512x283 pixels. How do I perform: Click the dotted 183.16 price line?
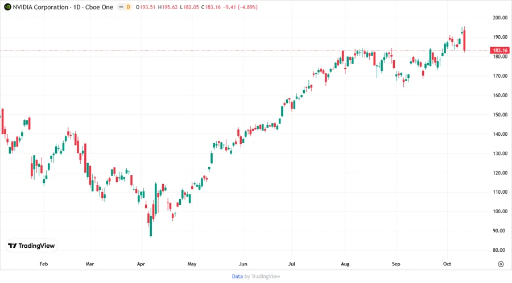tap(245, 50)
